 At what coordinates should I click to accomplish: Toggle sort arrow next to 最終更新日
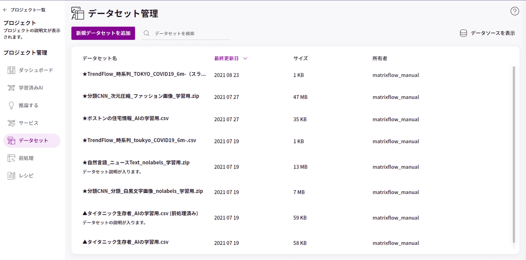pos(245,58)
